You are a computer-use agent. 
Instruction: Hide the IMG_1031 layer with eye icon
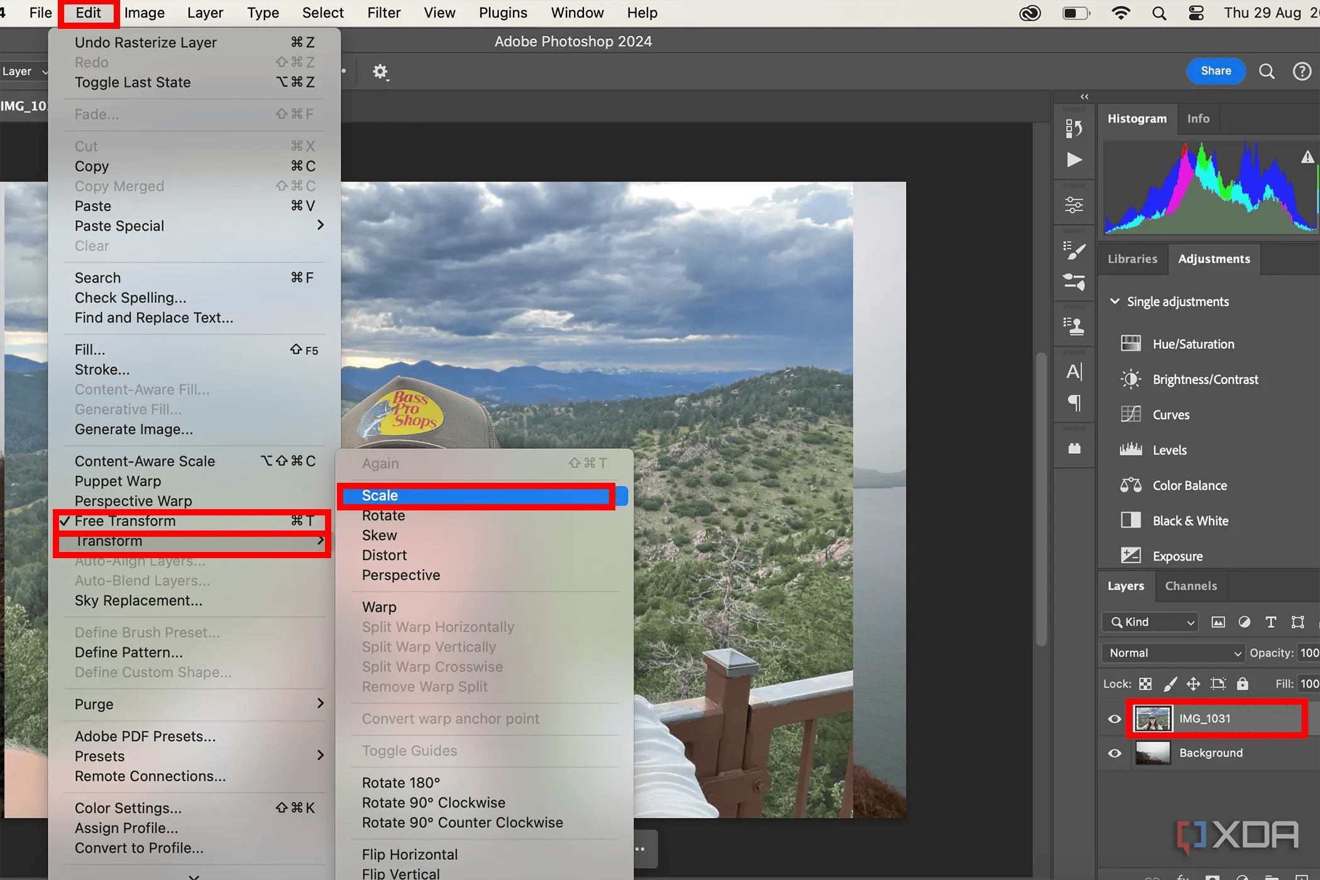[x=1114, y=718]
